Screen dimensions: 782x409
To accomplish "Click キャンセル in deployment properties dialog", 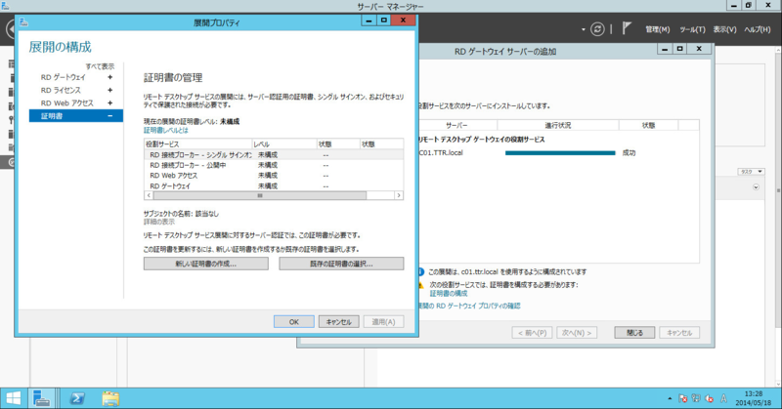I will pyautogui.click(x=338, y=322).
